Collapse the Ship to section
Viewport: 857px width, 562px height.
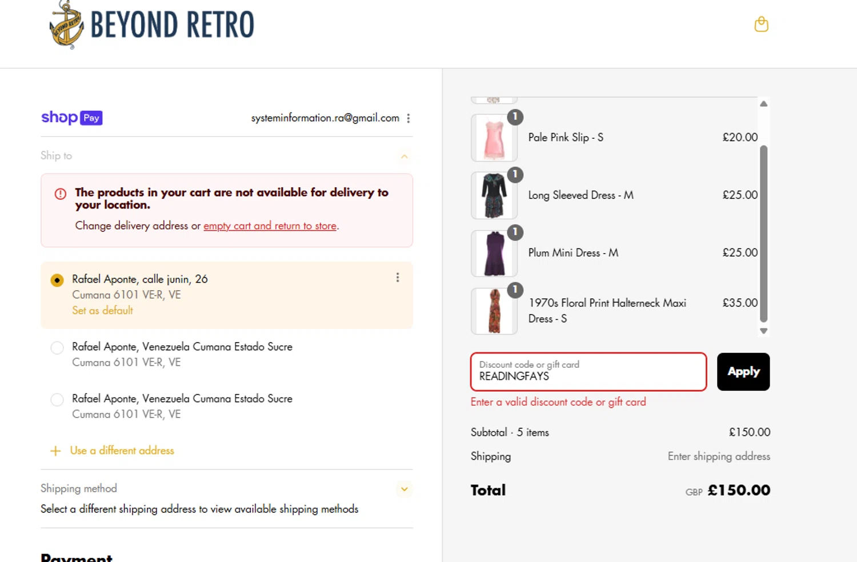point(404,156)
